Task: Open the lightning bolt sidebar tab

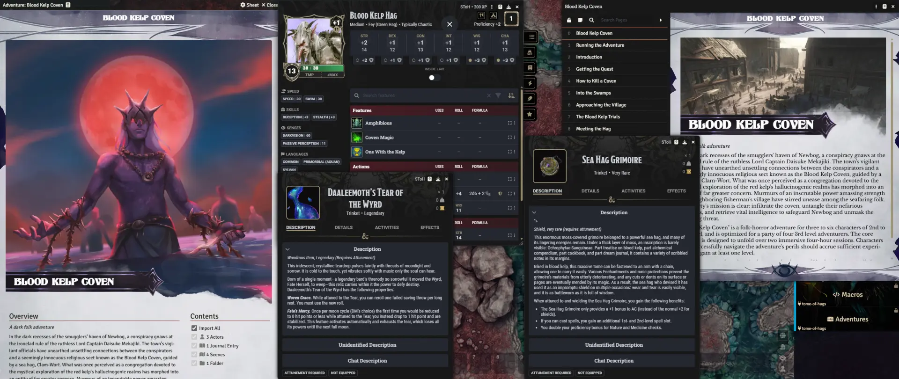Action: [x=530, y=83]
